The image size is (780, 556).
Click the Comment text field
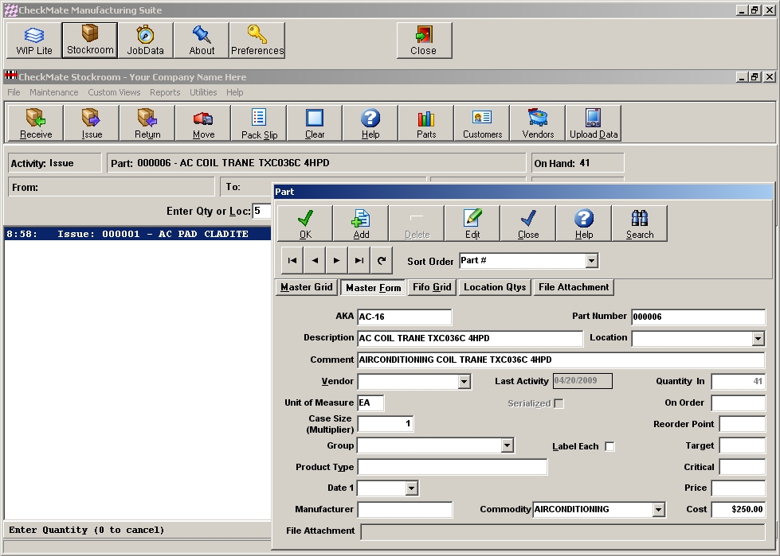click(561, 360)
